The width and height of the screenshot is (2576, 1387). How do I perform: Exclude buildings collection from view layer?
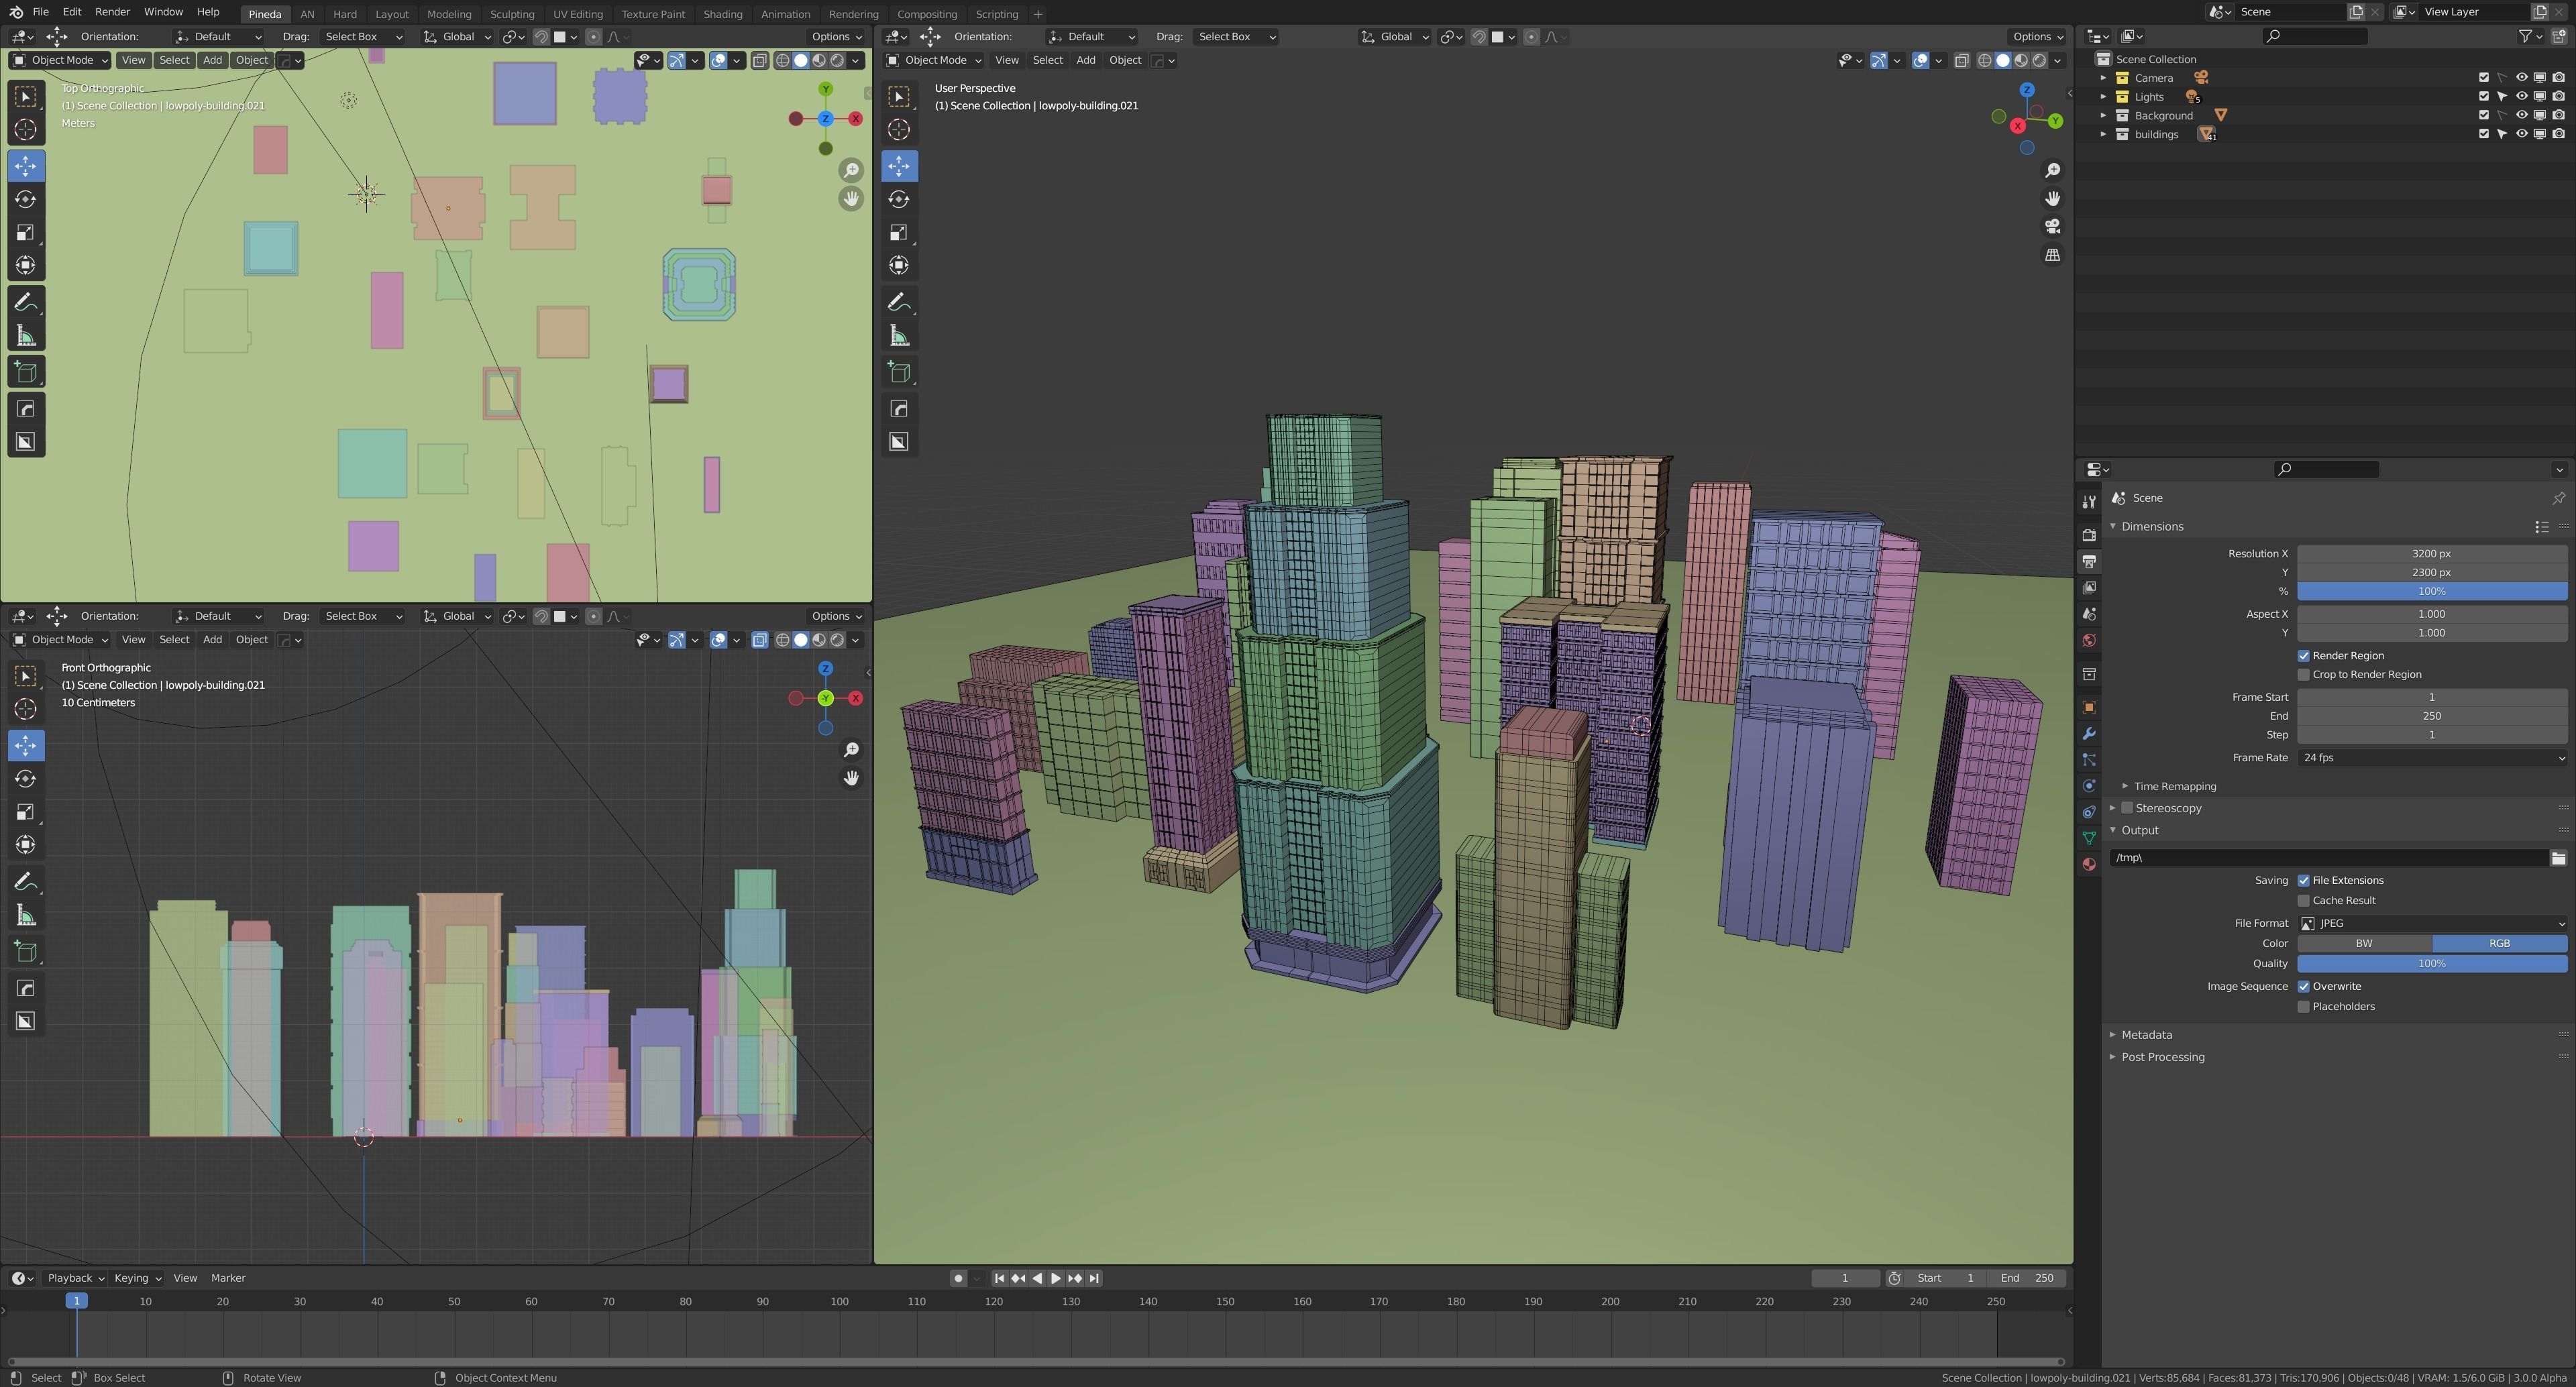point(2483,134)
